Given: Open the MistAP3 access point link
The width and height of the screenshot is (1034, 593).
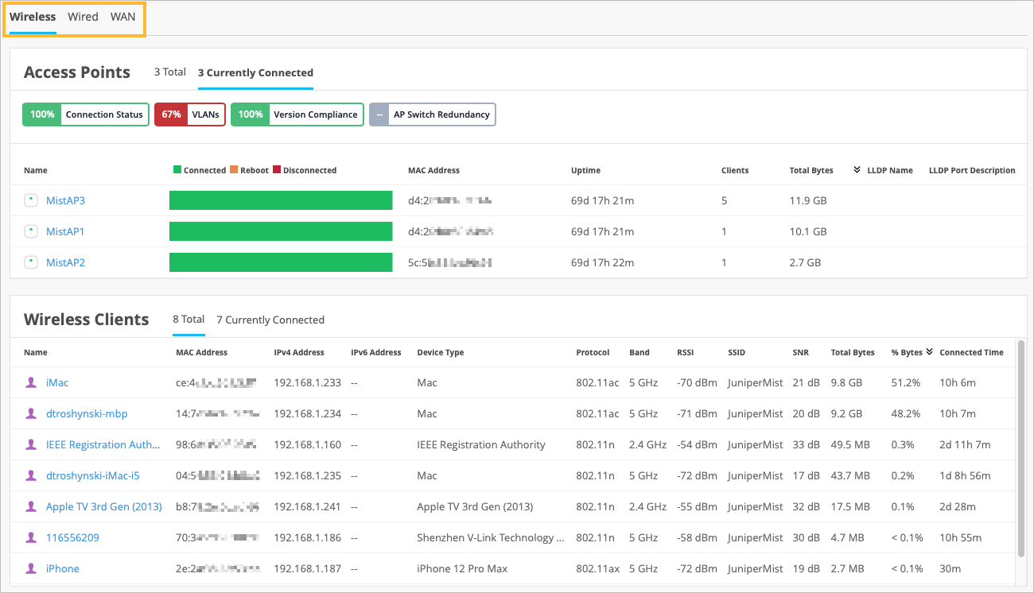Looking at the screenshot, I should point(65,200).
